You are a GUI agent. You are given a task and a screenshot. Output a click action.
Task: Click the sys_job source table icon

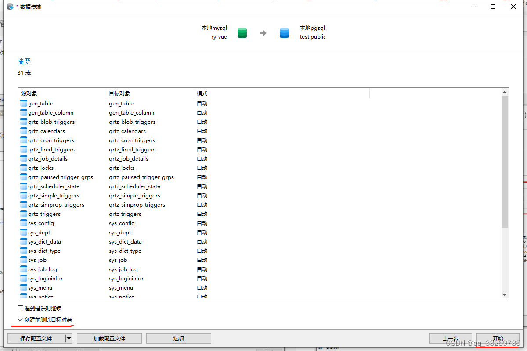pos(24,260)
